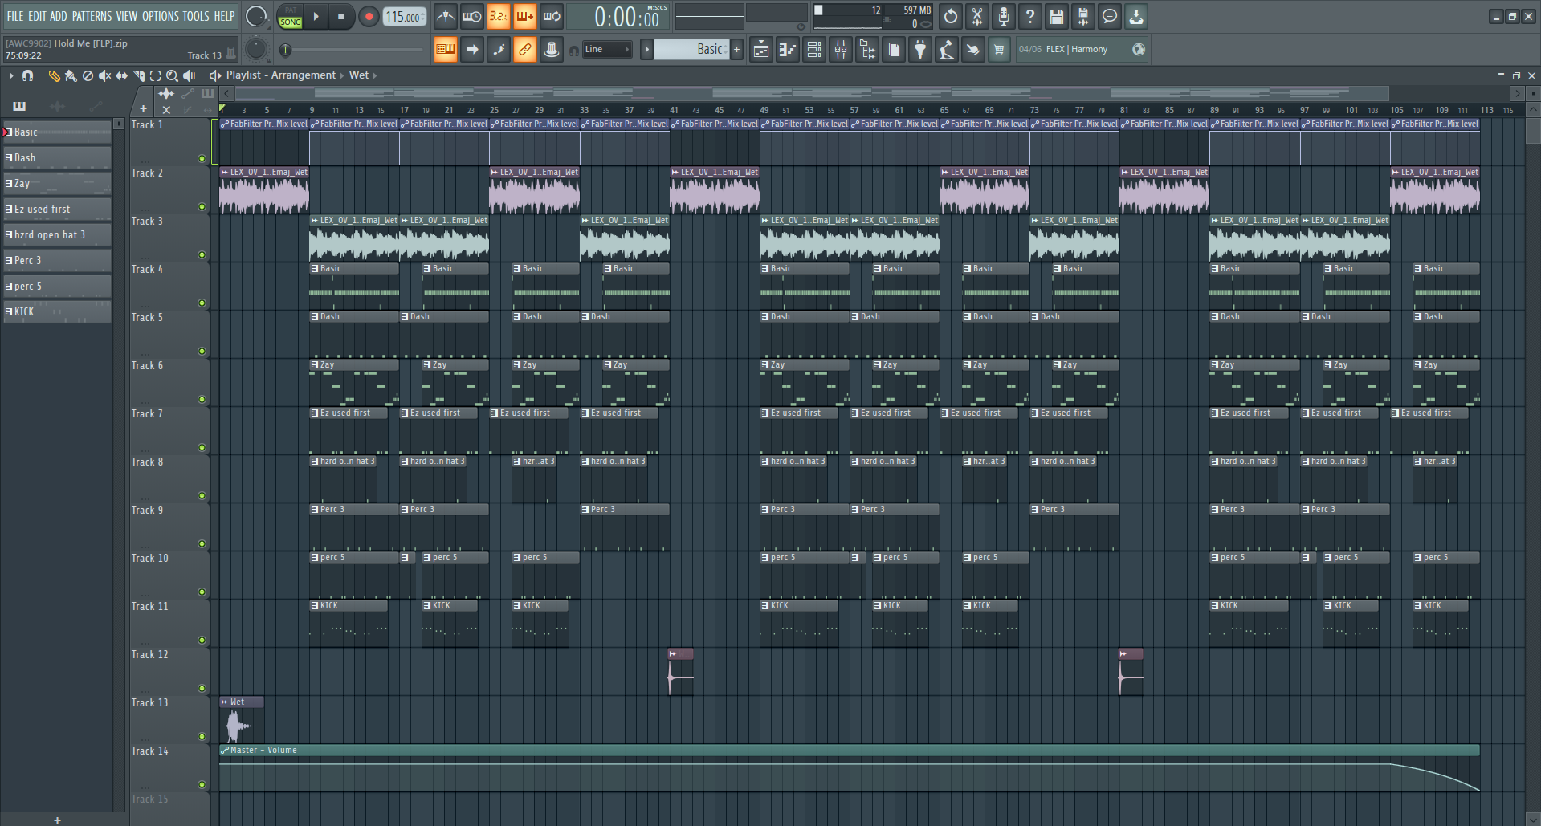Toggle link/multilink to controllers button

click(x=524, y=50)
